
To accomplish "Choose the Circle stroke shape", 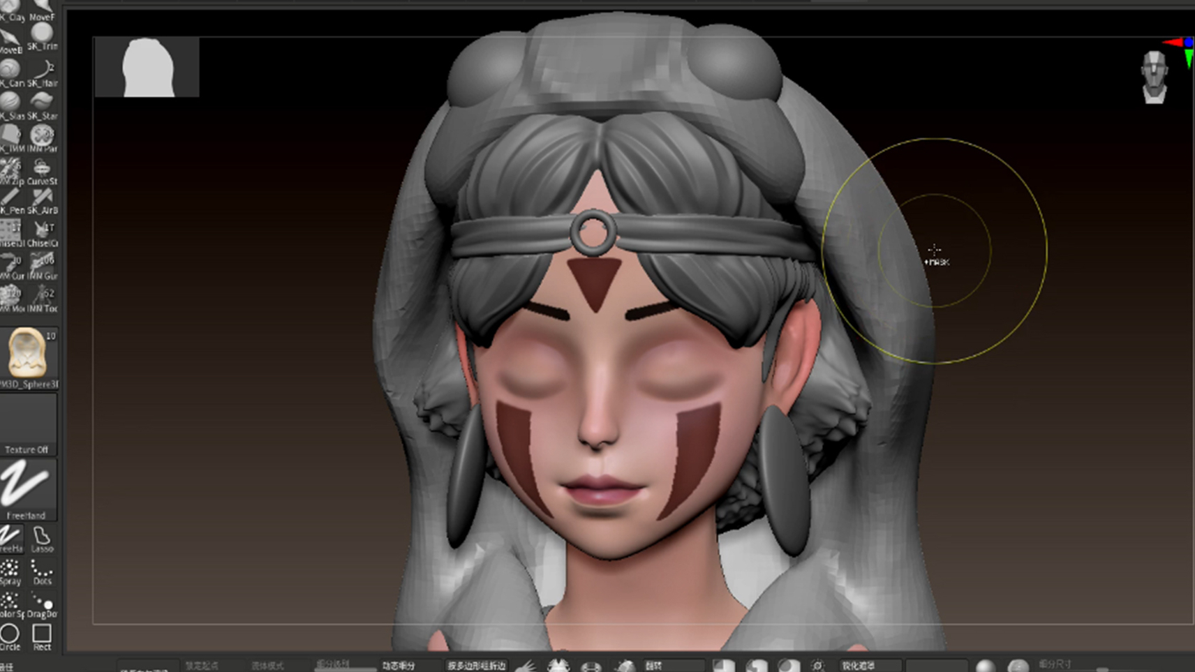I will point(11,636).
